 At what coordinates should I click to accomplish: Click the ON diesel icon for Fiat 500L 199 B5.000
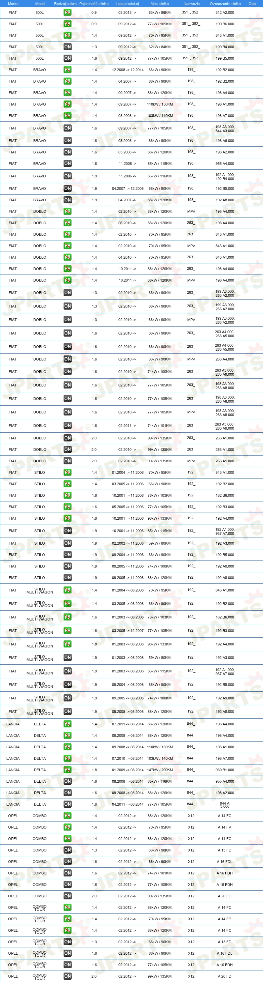pos(67,58)
